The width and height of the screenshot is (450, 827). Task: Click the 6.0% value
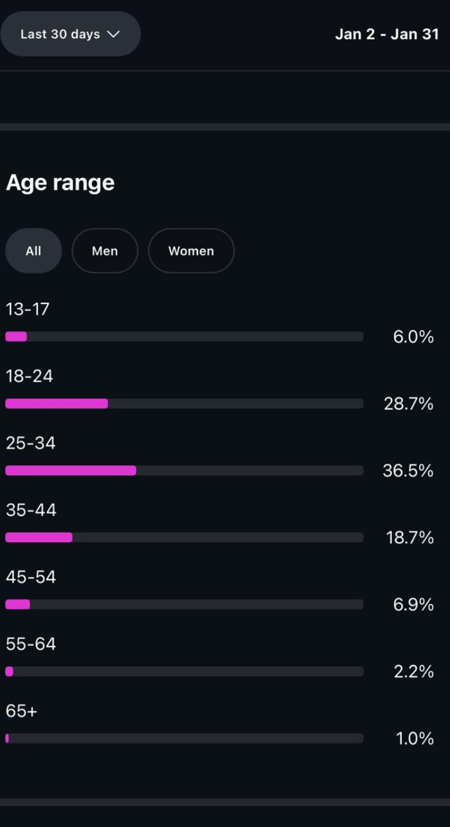tap(413, 337)
